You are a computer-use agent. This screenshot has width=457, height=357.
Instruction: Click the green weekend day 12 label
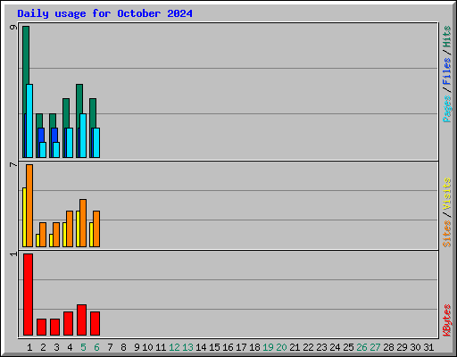174,347
